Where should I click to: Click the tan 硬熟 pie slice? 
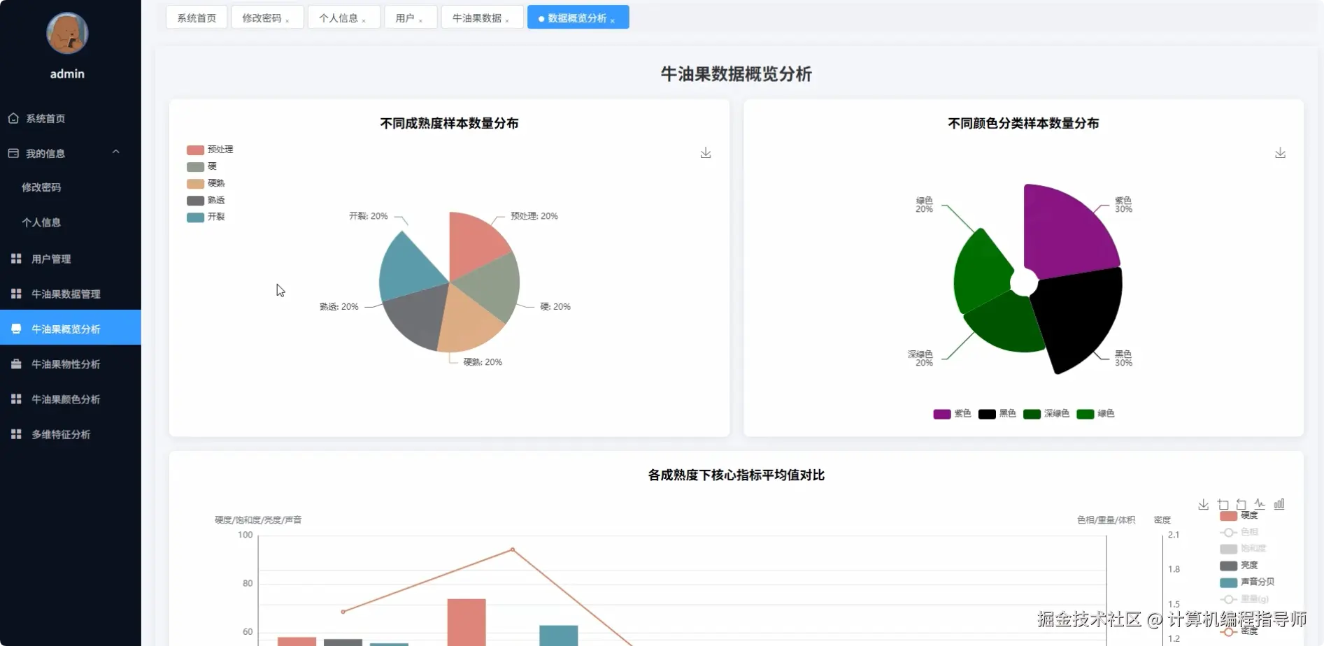point(468,323)
